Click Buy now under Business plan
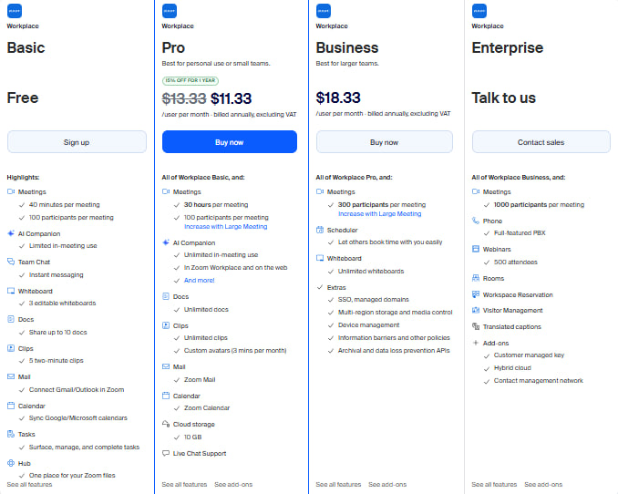The image size is (618, 494). 384,142
